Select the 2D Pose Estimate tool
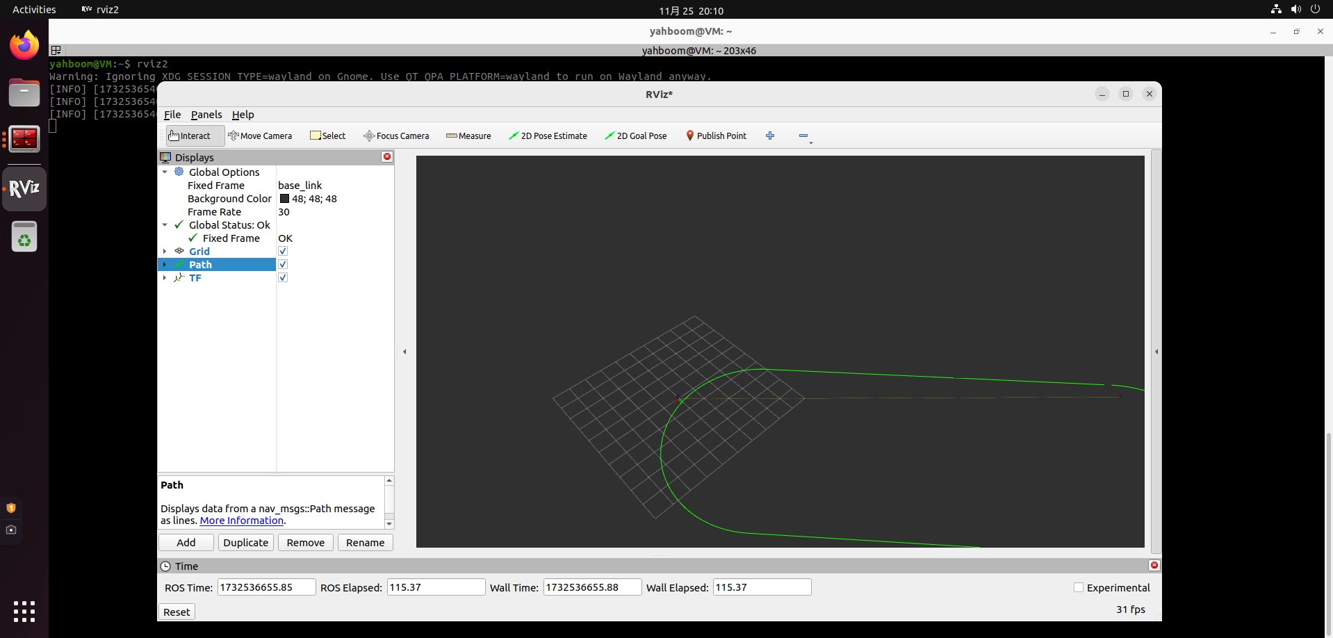 (548, 136)
